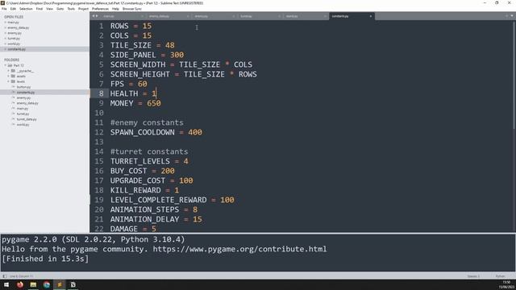Open the File menu
Image resolution: width=516 pixels, height=290 pixels.
pyautogui.click(x=4, y=9)
